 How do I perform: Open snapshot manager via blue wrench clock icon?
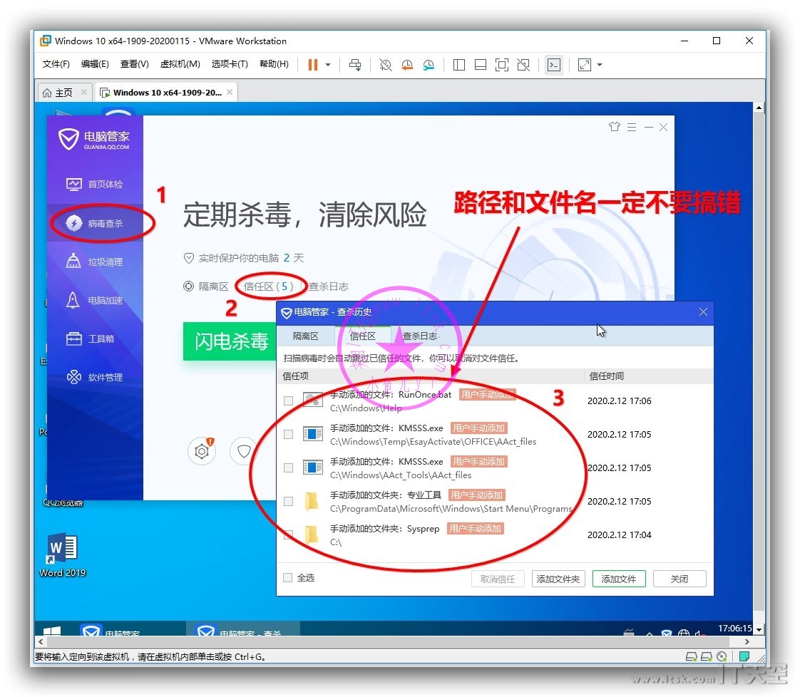coord(429,65)
